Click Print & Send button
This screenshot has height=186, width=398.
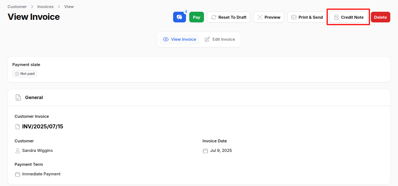pos(307,17)
